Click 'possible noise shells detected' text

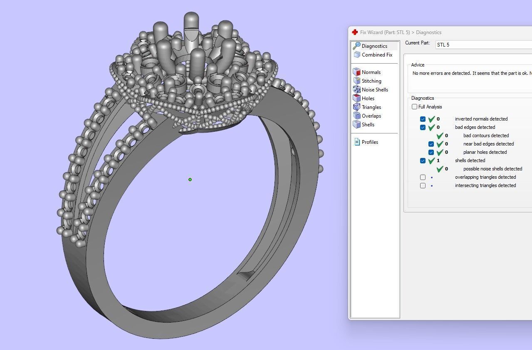pos(492,169)
